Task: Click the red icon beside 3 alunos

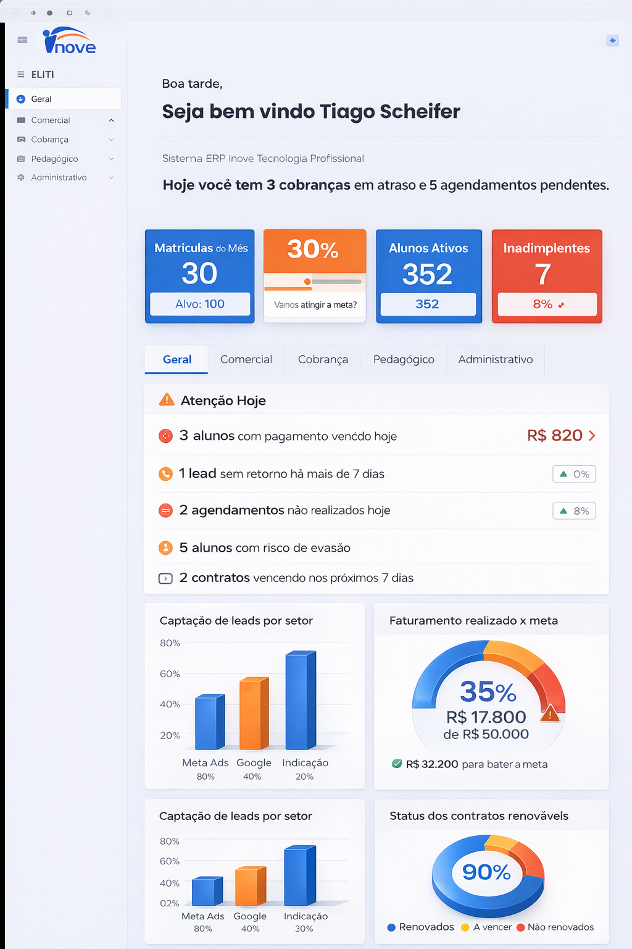Action: coord(165,436)
